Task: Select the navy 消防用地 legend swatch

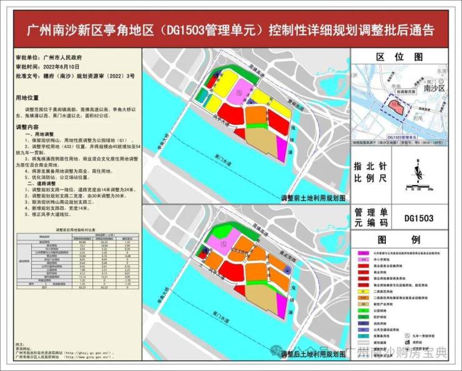Action: tap(365, 324)
